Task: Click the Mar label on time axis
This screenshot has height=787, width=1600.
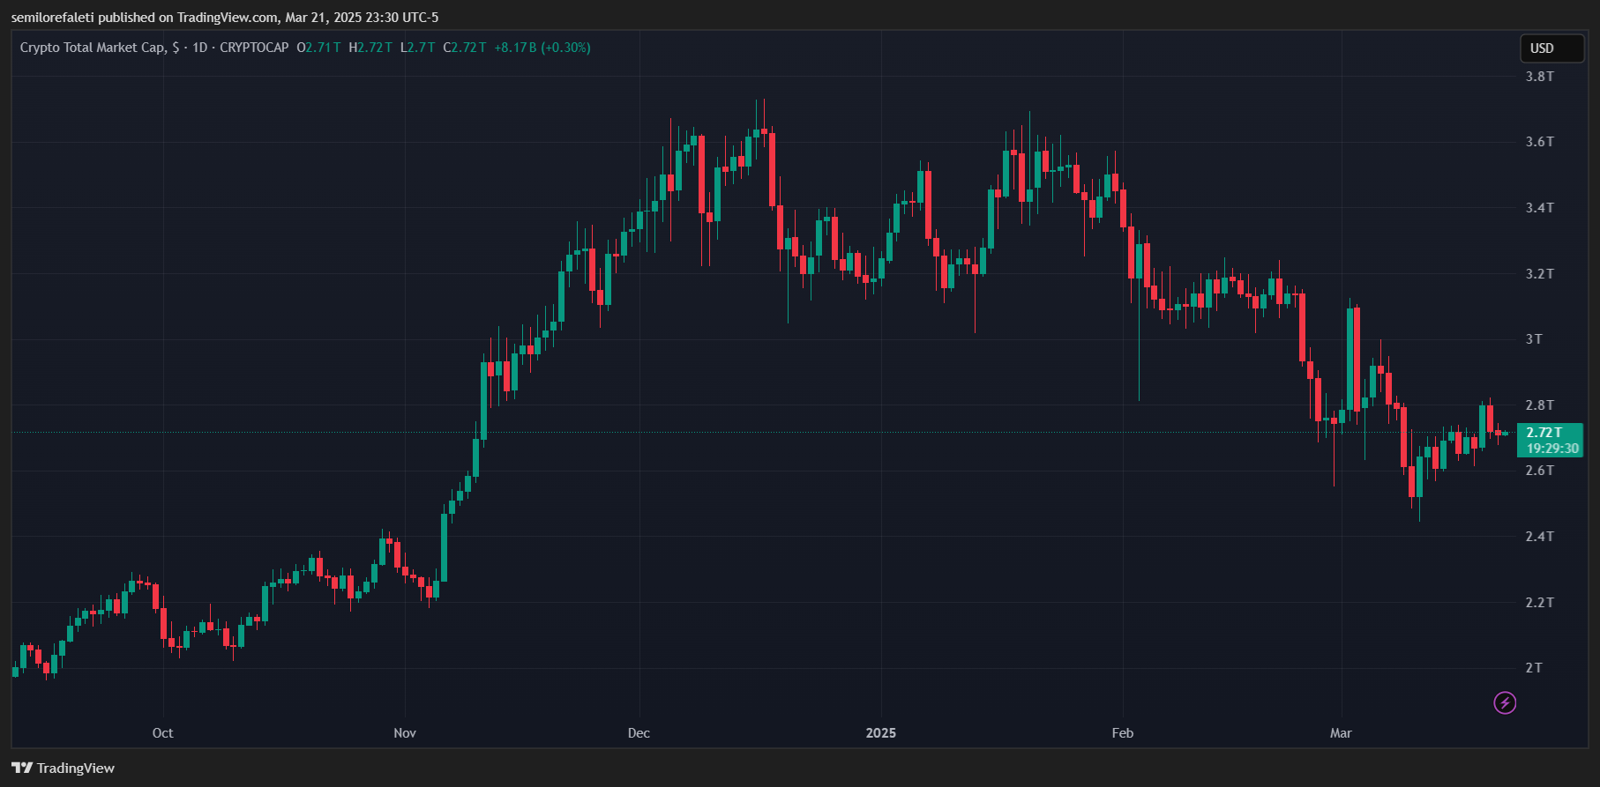Action: tap(1341, 733)
